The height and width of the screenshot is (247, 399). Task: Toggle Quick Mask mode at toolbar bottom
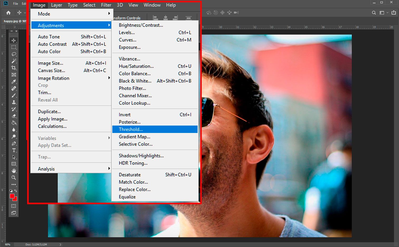(14, 206)
